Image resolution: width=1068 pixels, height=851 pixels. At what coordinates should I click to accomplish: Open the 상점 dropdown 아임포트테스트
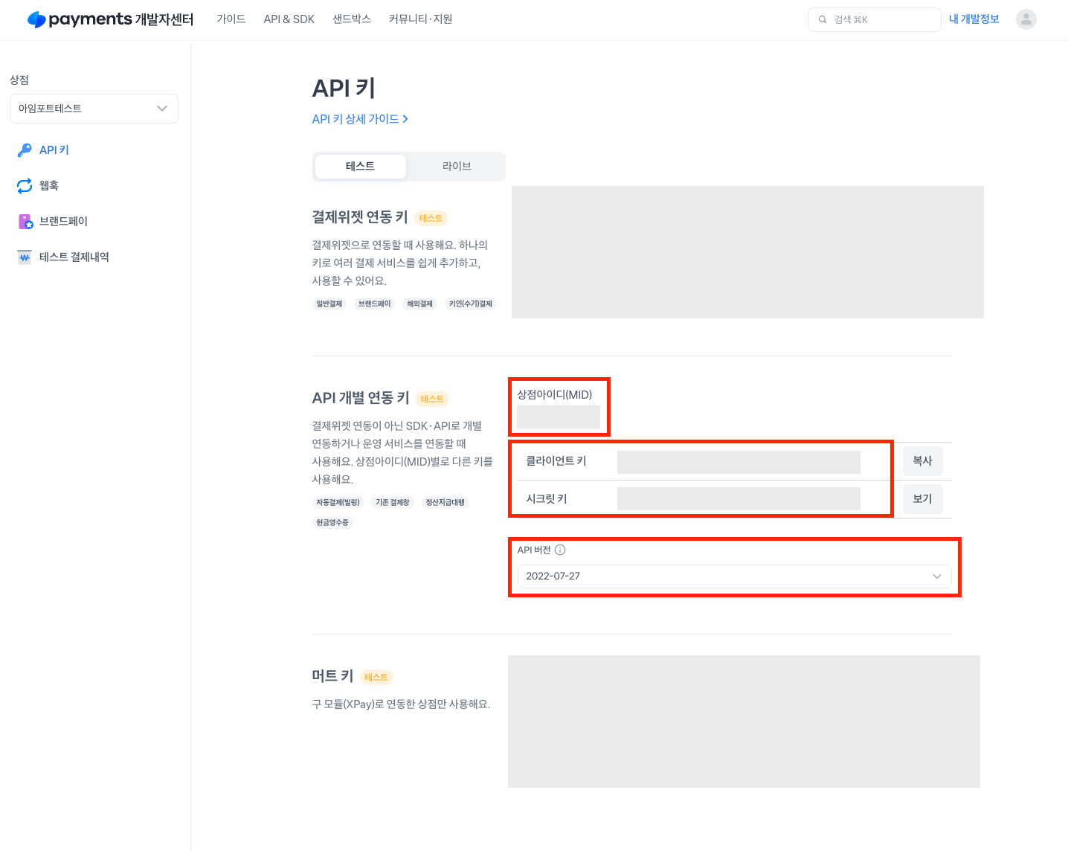tap(94, 109)
